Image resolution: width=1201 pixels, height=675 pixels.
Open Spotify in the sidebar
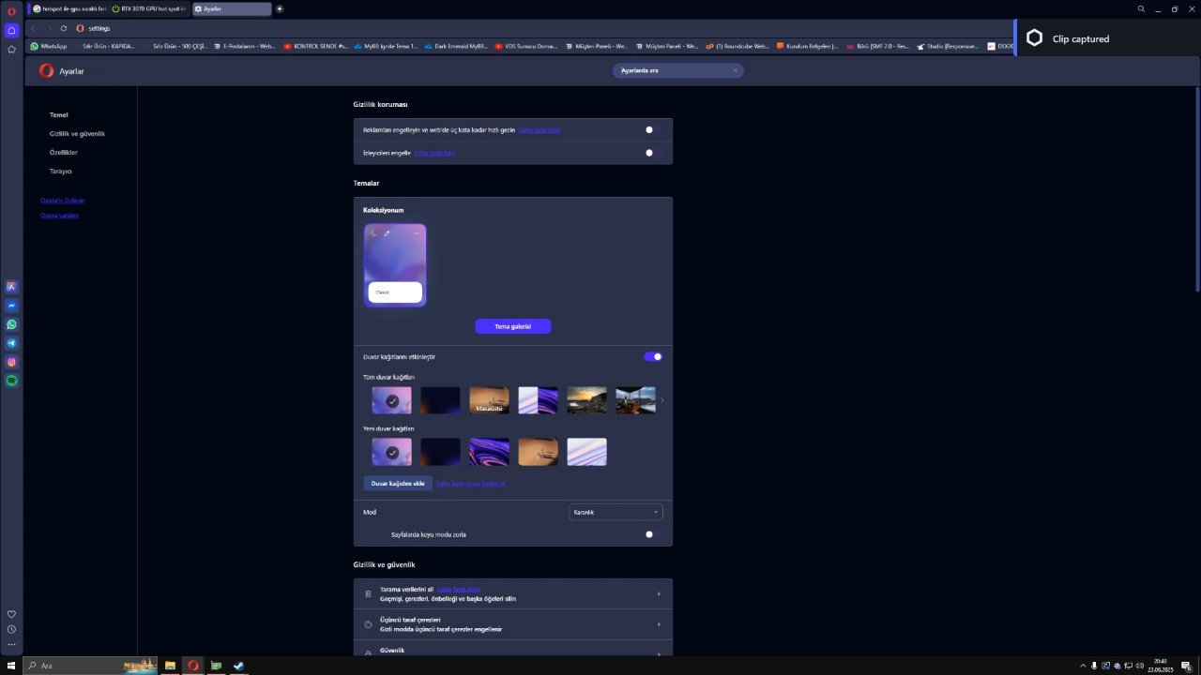tap(11, 381)
